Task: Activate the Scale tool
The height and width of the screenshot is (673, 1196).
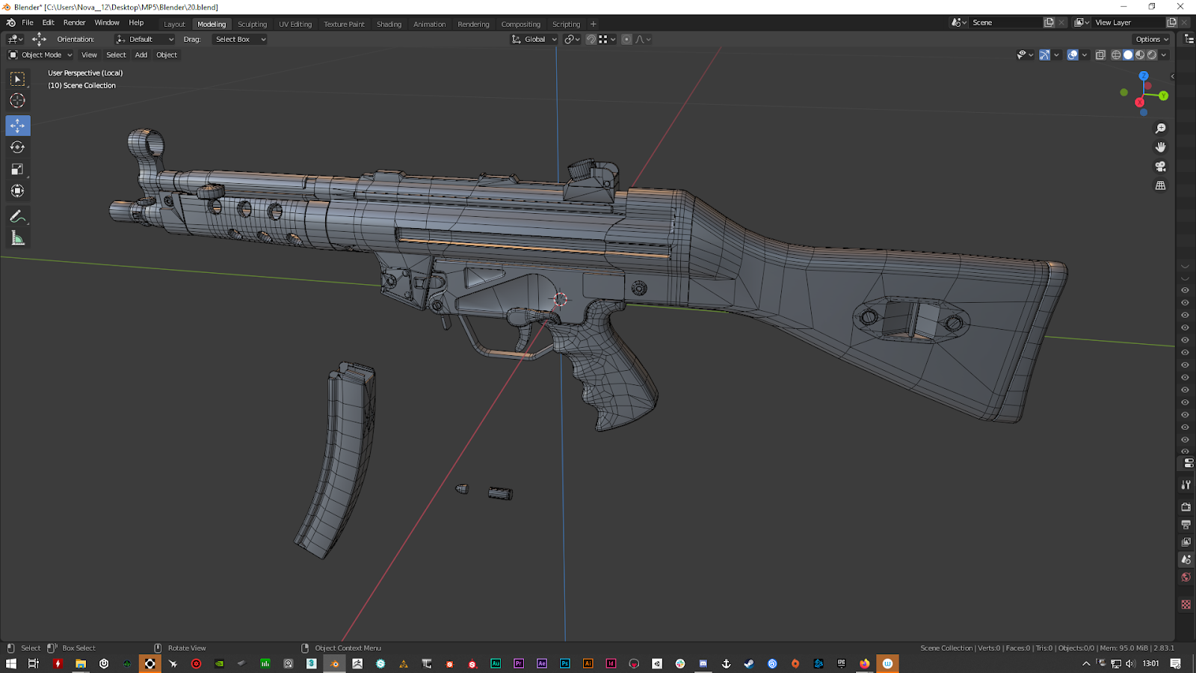Action: [17, 169]
